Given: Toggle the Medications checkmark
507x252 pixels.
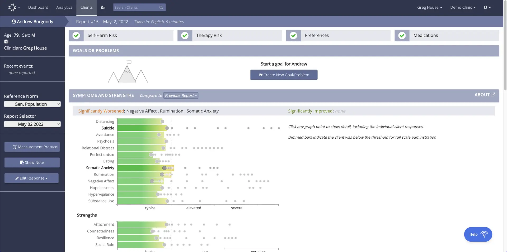Looking at the screenshot, I should pos(402,35).
